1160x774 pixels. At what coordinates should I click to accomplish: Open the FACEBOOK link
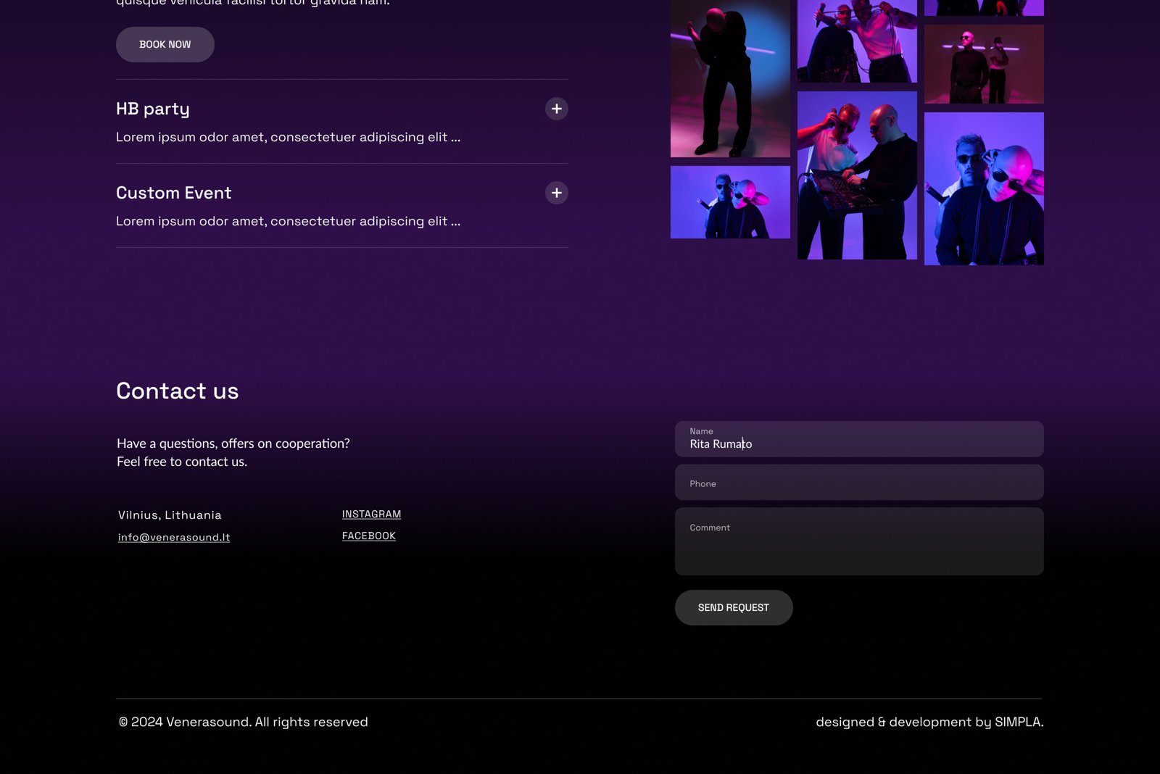[368, 536]
